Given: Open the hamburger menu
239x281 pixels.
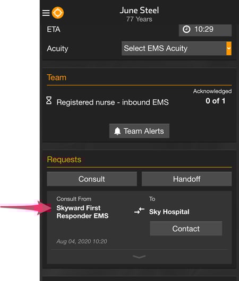Looking at the screenshot, I should [46, 13].
